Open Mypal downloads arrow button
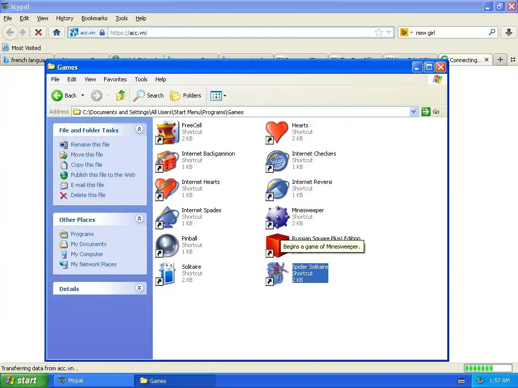 pyautogui.click(x=509, y=32)
